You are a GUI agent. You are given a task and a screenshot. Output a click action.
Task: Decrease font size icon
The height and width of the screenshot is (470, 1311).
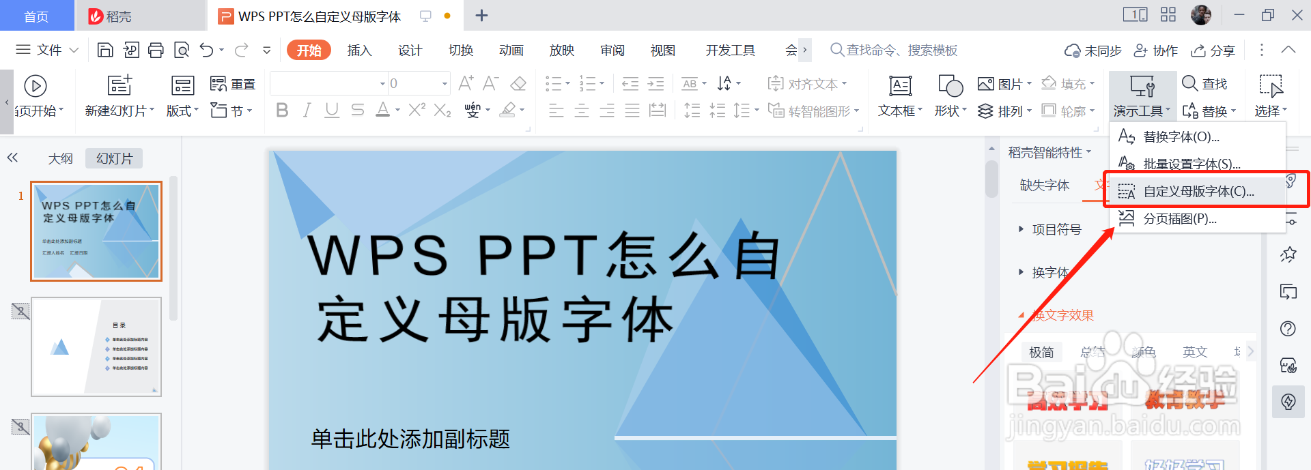click(490, 83)
